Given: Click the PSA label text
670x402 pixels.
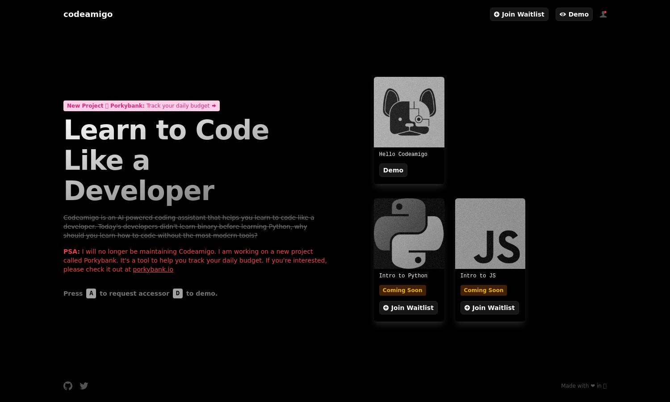Looking at the screenshot, I should (71, 251).
